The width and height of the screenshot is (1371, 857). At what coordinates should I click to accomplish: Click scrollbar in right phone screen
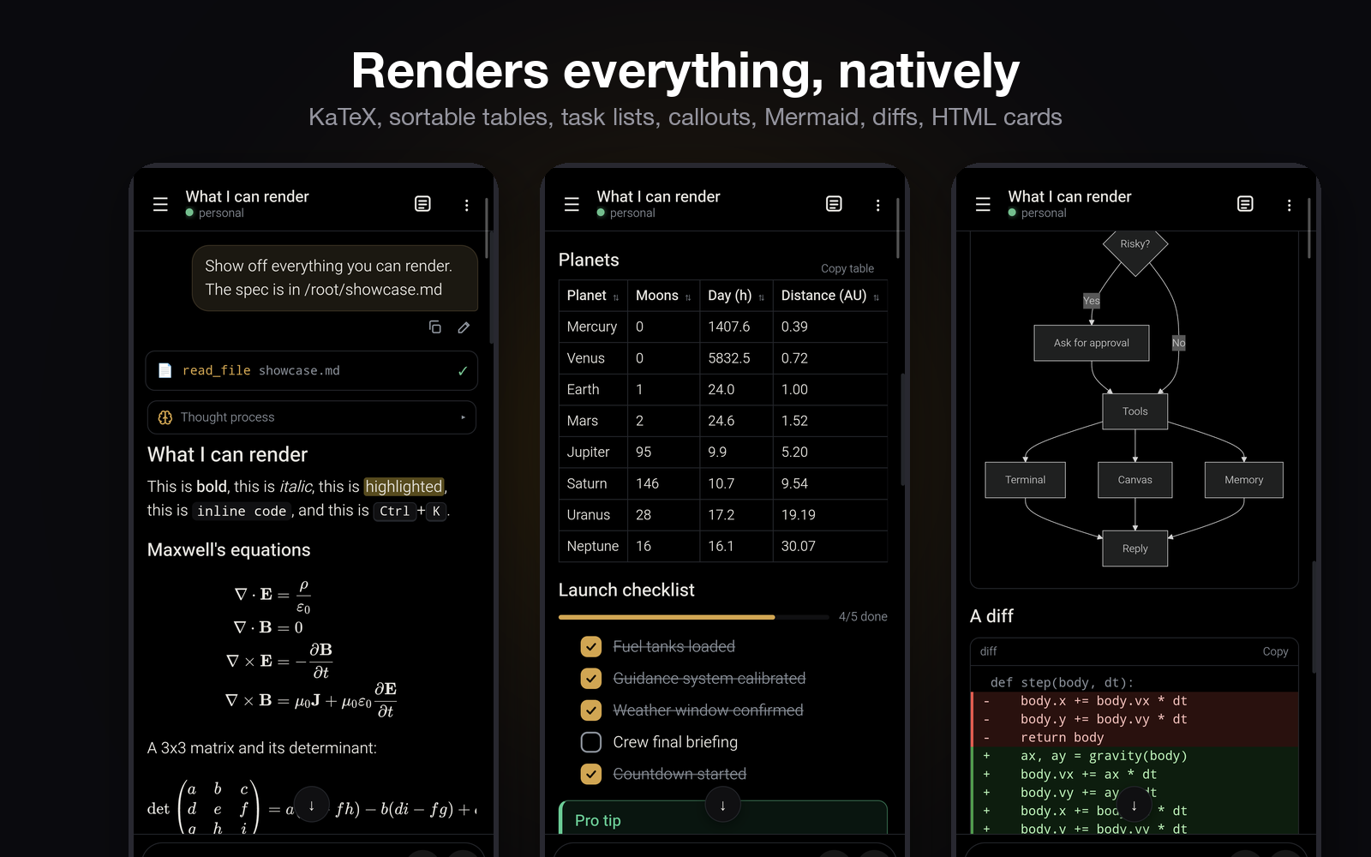tap(1308, 228)
